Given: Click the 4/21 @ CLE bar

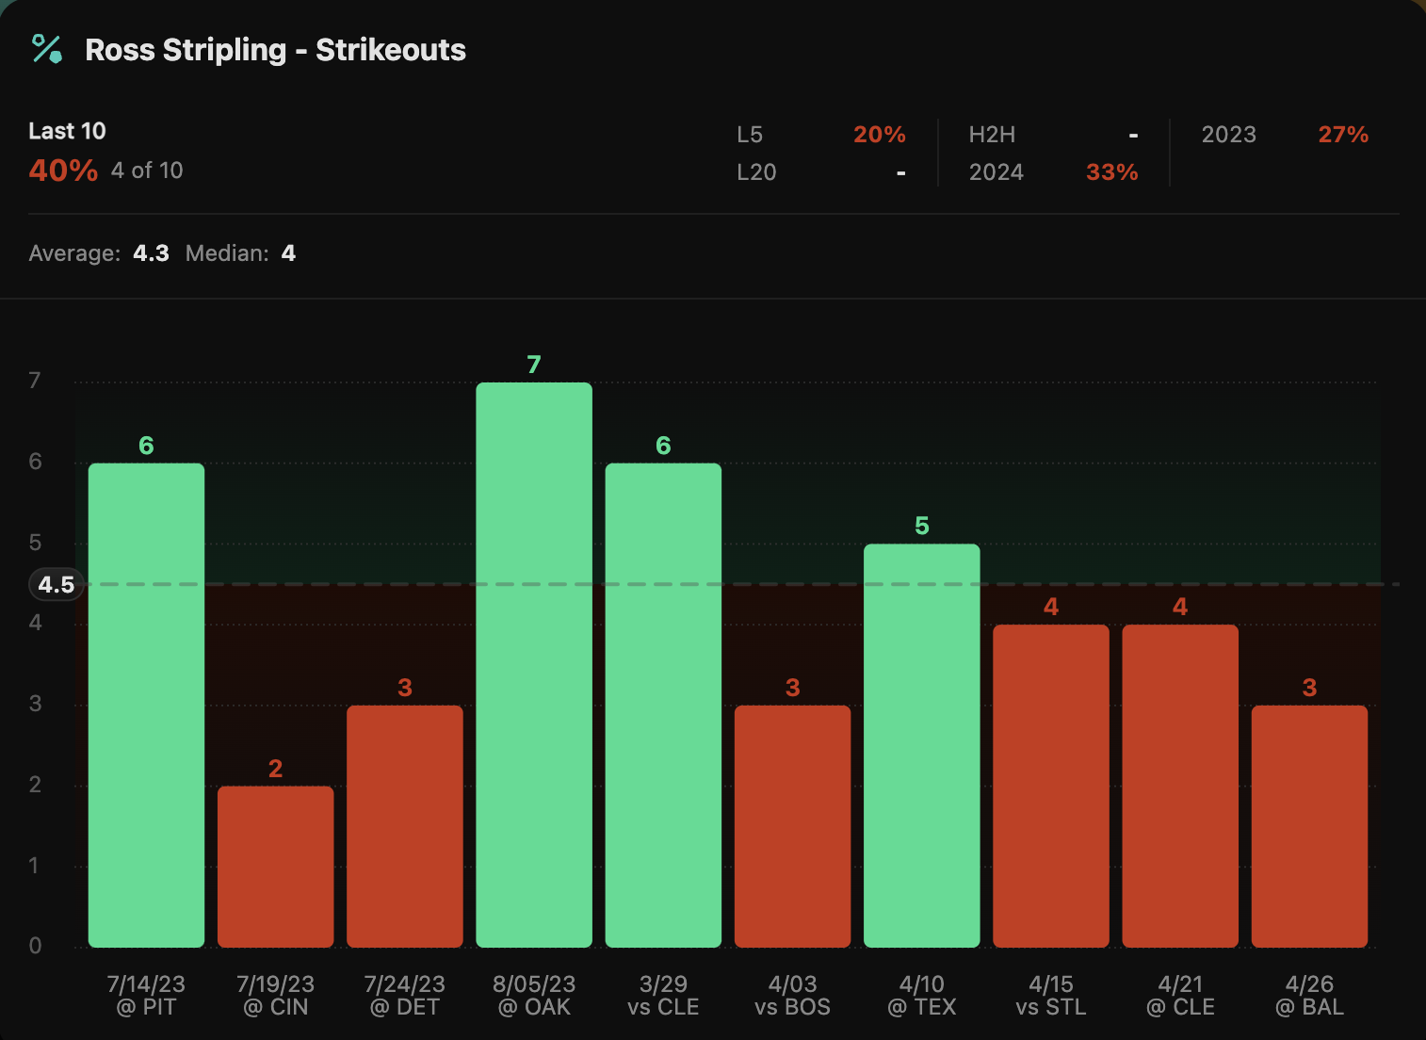Looking at the screenshot, I should 1180,785.
